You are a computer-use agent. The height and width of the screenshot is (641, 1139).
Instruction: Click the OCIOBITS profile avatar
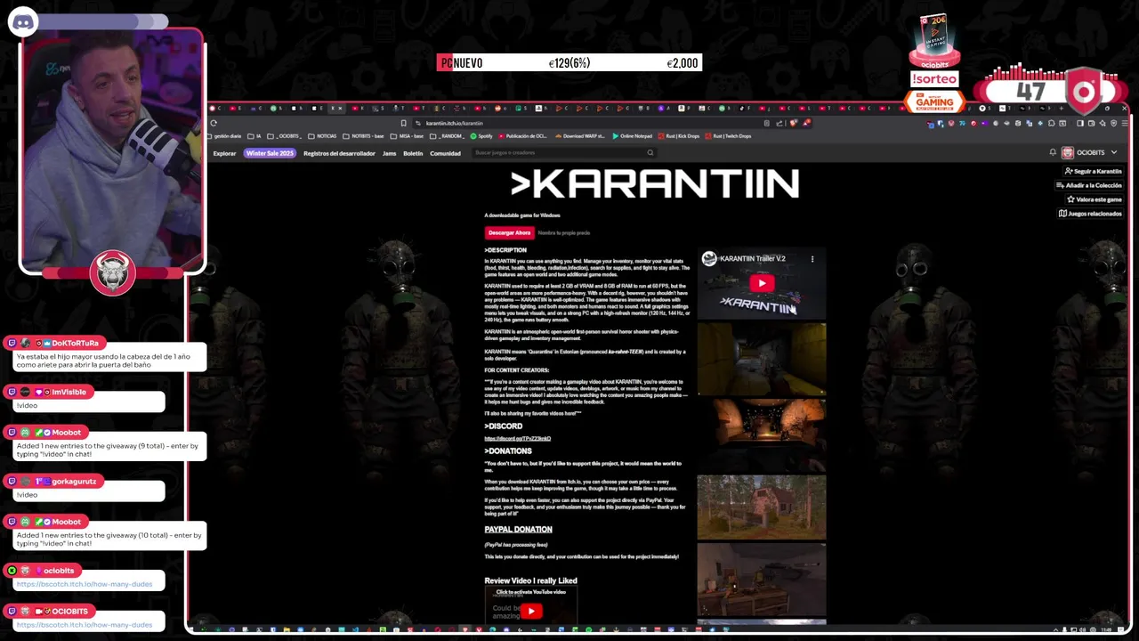1068,153
